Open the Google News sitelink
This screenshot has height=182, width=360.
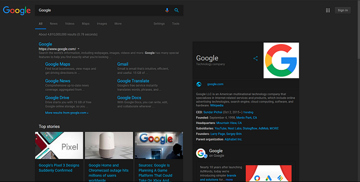click(58, 81)
